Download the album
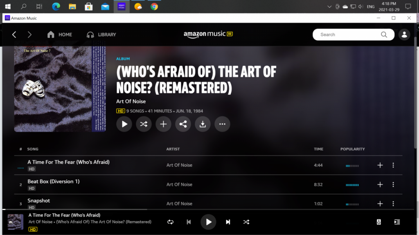The height and width of the screenshot is (235, 419). pyautogui.click(x=203, y=124)
